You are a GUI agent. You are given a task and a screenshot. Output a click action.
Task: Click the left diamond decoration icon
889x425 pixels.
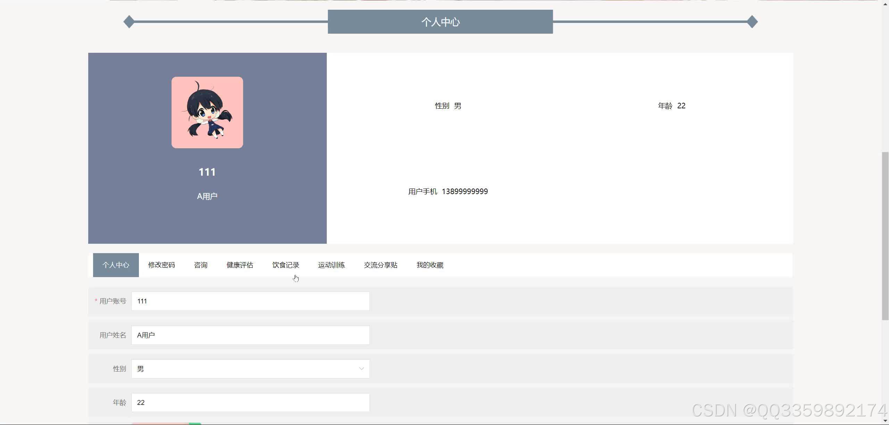129,22
